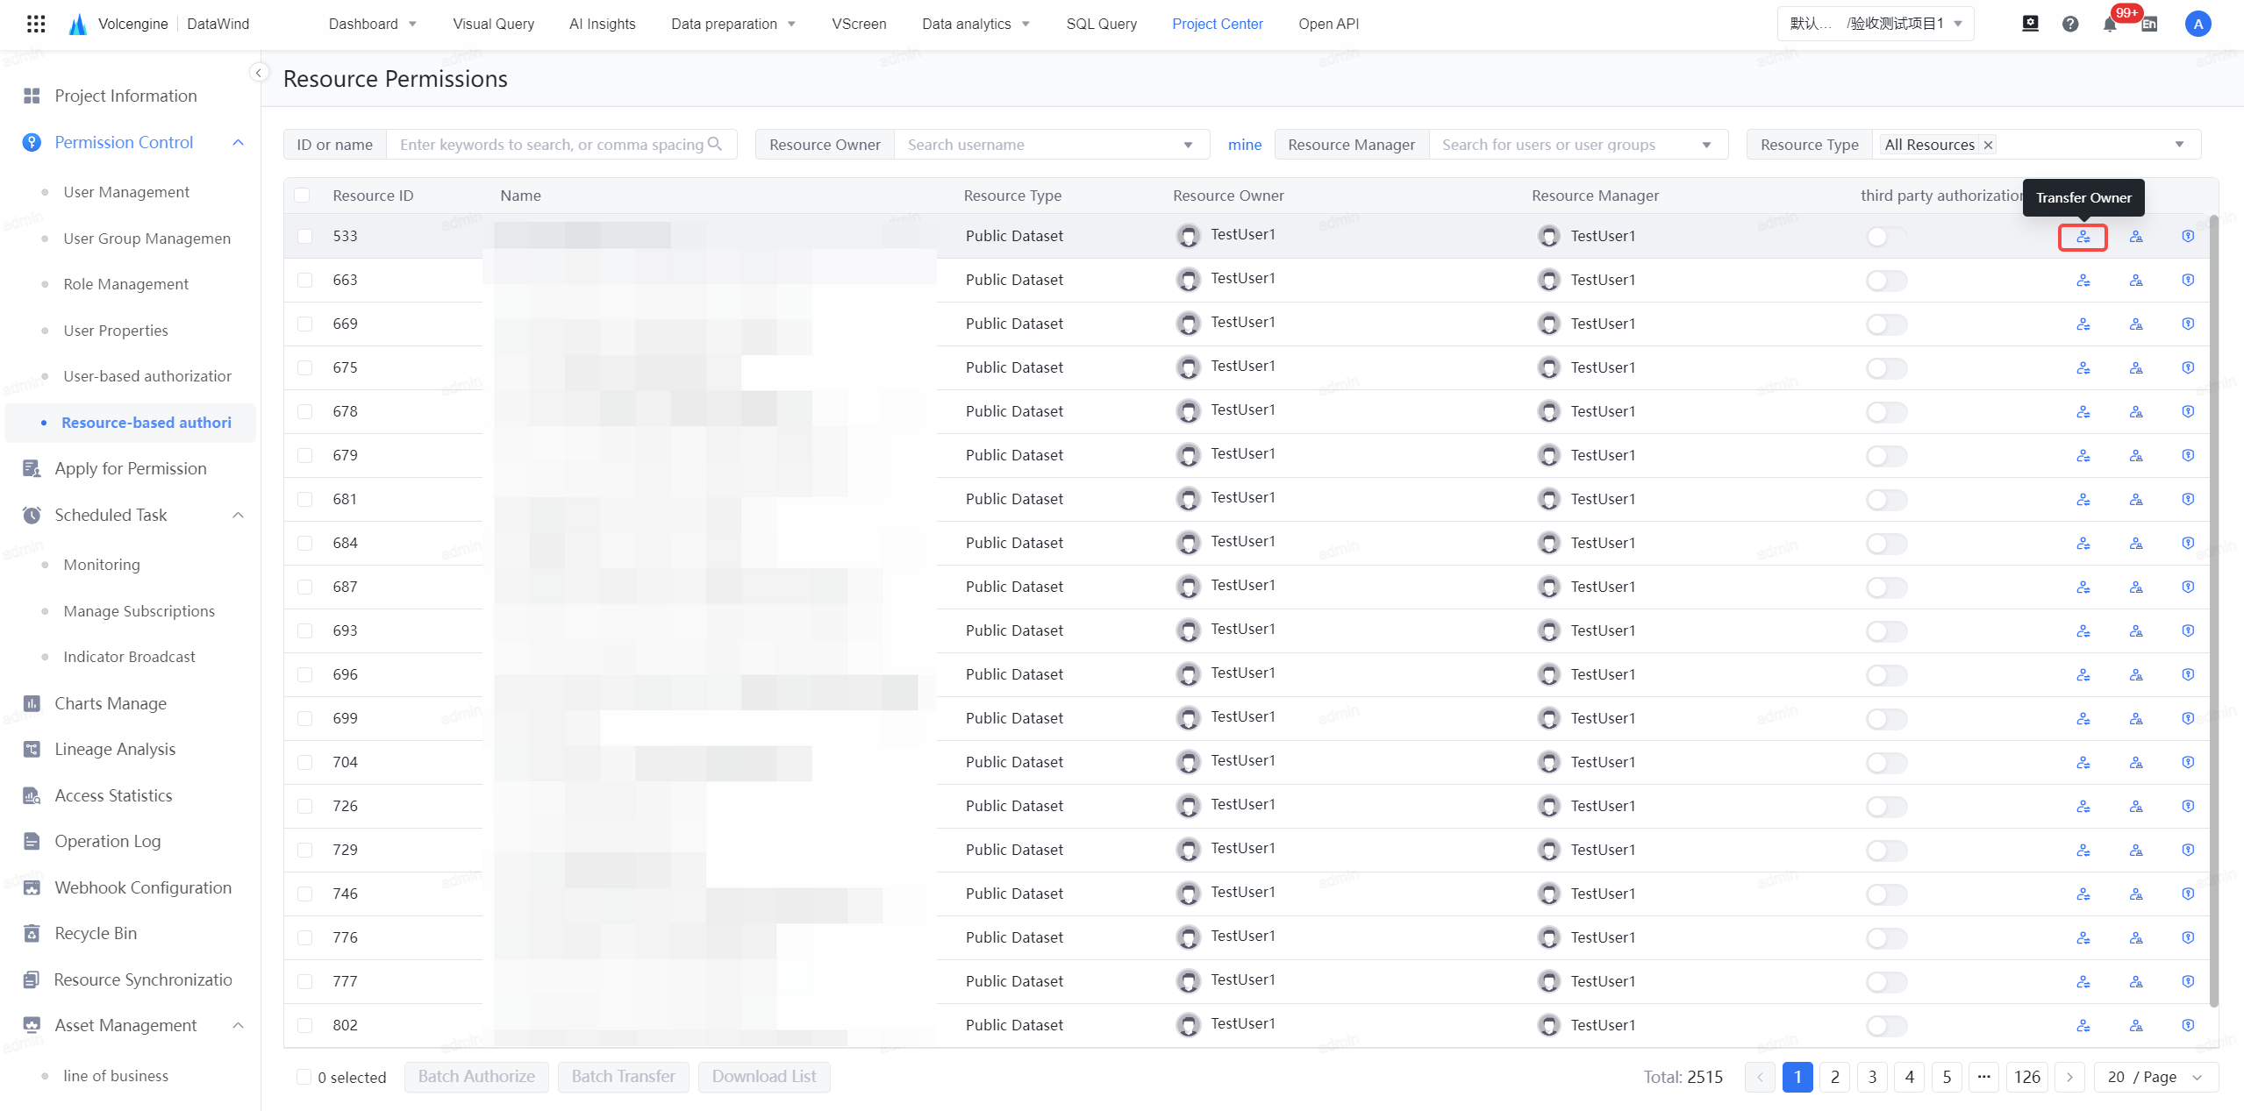The width and height of the screenshot is (2244, 1111).
Task: Go to Operation Log in sidebar
Action: pyautogui.click(x=107, y=841)
